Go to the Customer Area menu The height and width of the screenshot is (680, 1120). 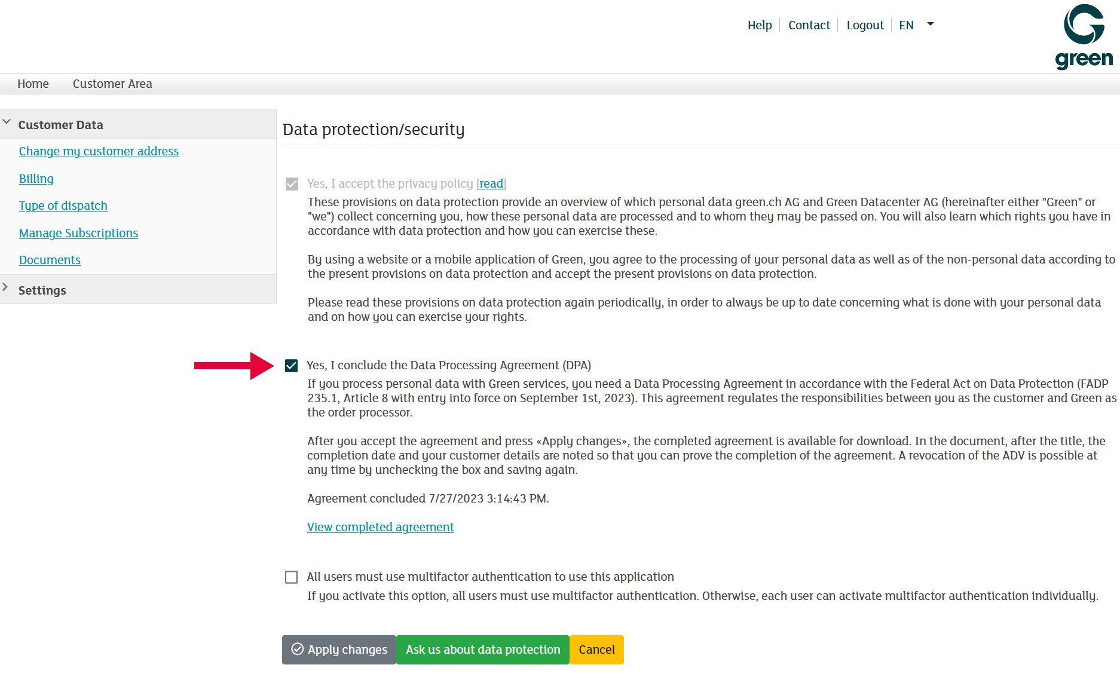[x=112, y=84]
